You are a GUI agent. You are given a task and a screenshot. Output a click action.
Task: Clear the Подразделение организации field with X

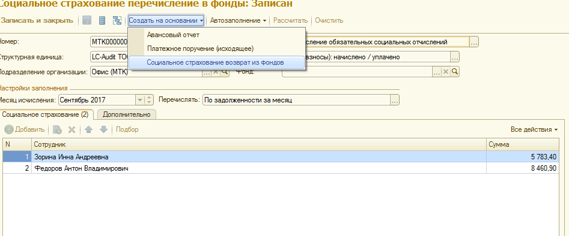coord(216,72)
